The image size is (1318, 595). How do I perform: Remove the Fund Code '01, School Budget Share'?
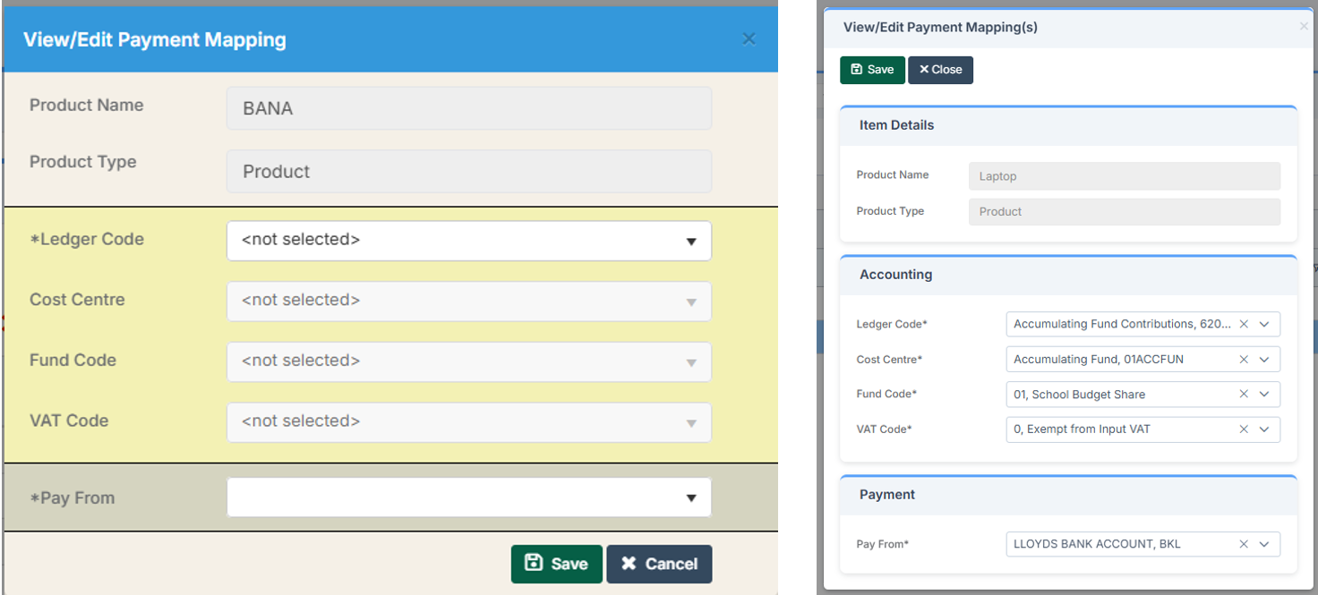pyautogui.click(x=1244, y=394)
